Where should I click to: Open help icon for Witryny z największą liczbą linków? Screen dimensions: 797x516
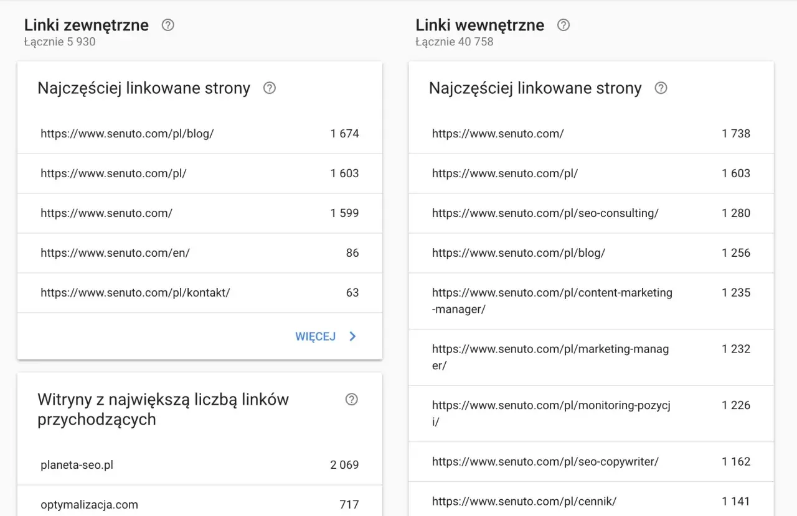pos(352,399)
